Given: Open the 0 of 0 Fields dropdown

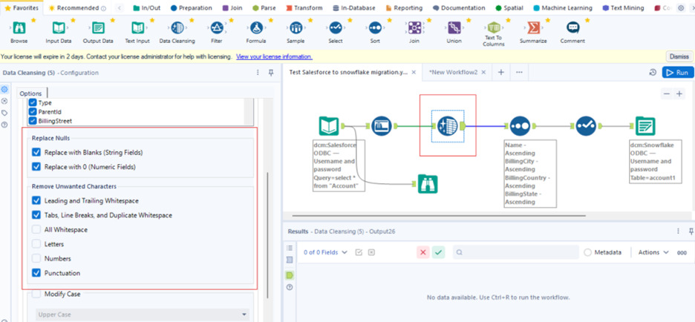Looking at the screenshot, I should [325, 252].
